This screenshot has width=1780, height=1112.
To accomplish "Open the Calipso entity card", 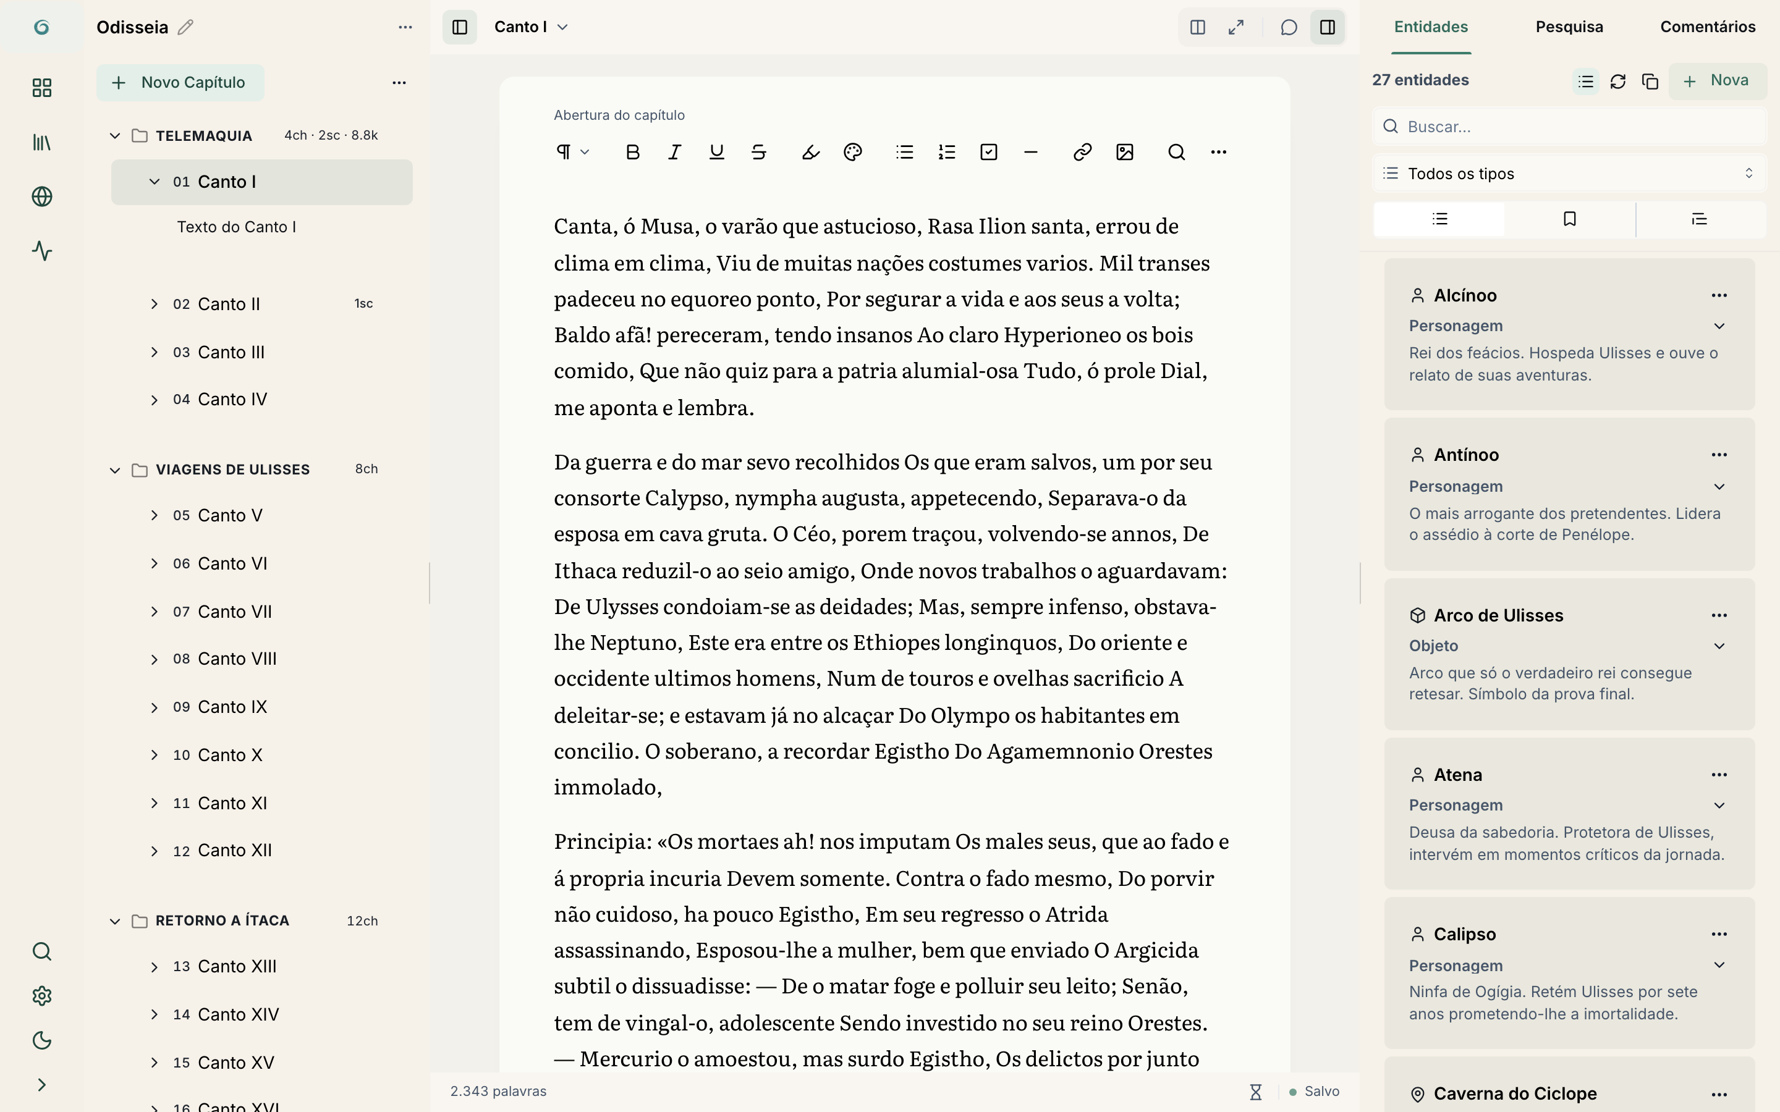I will (x=1569, y=972).
